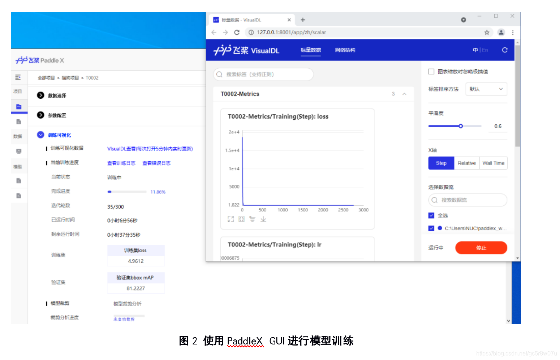Download loss chart data via the download icon
This screenshot has width=560, height=360.
tap(263, 219)
